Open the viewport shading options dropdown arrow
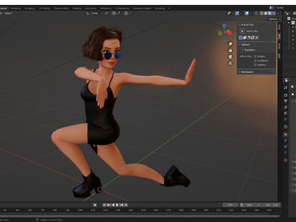The height and width of the screenshot is (222, 296). pos(278,14)
